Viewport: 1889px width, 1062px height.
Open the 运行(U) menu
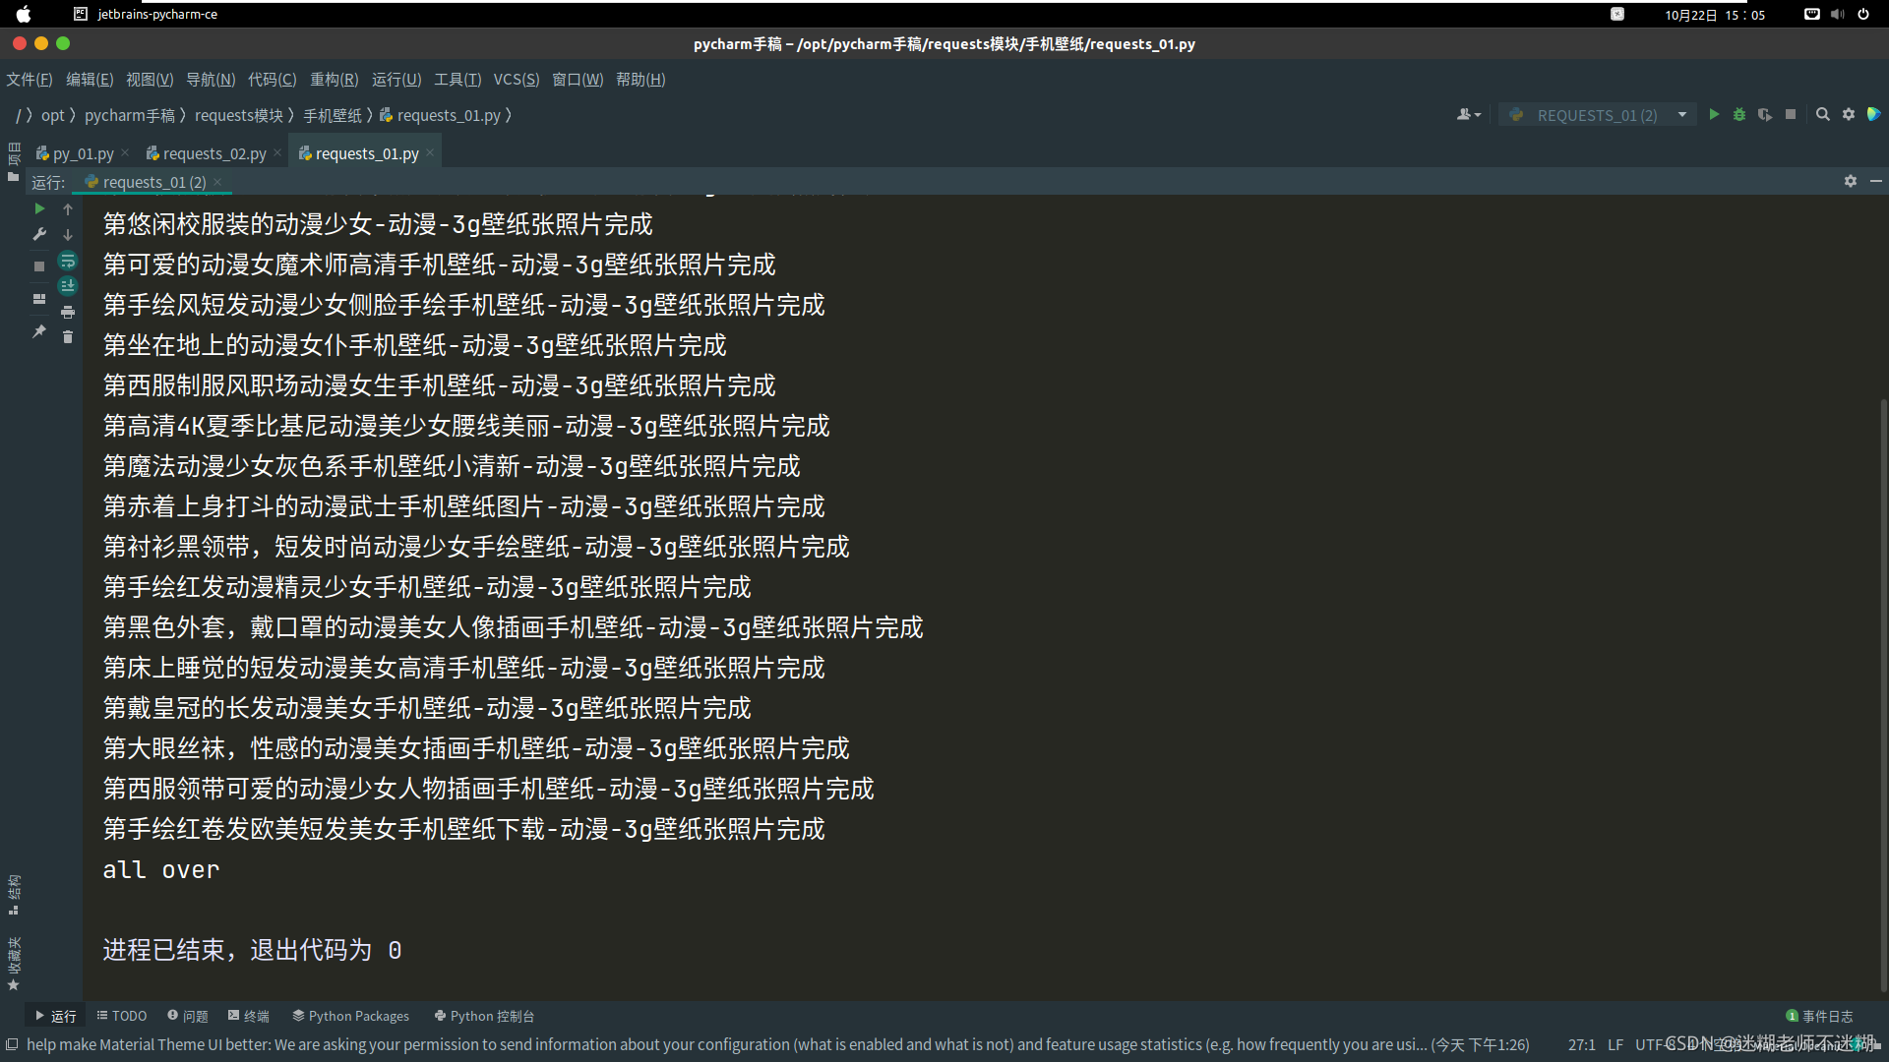[x=396, y=80]
